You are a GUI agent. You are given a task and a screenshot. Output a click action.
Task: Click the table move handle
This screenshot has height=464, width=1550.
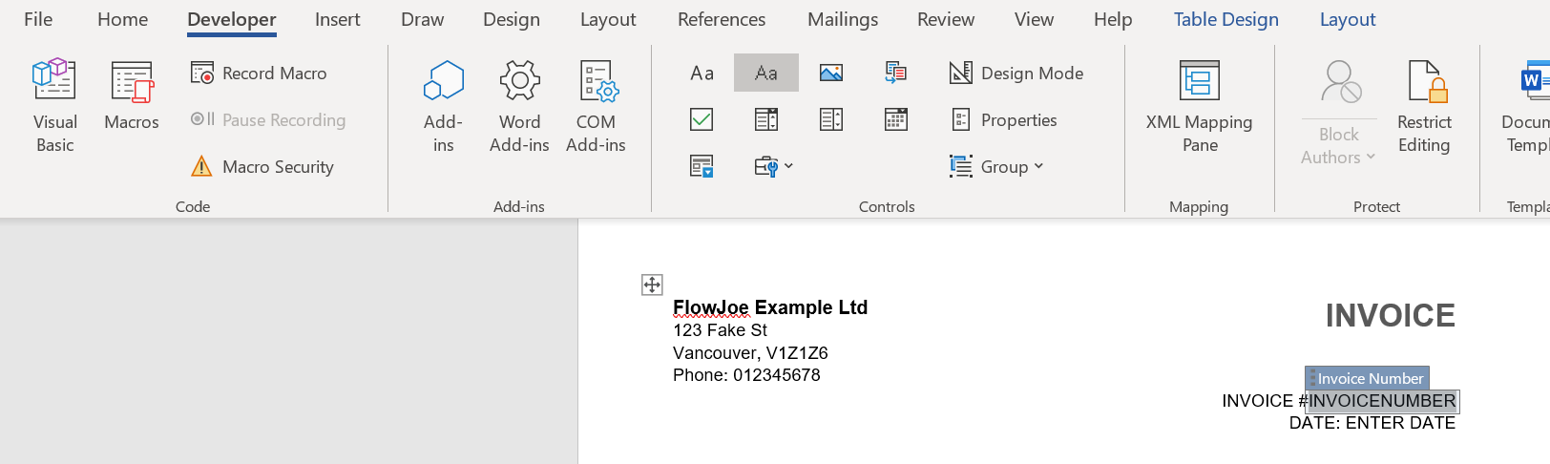(x=652, y=285)
